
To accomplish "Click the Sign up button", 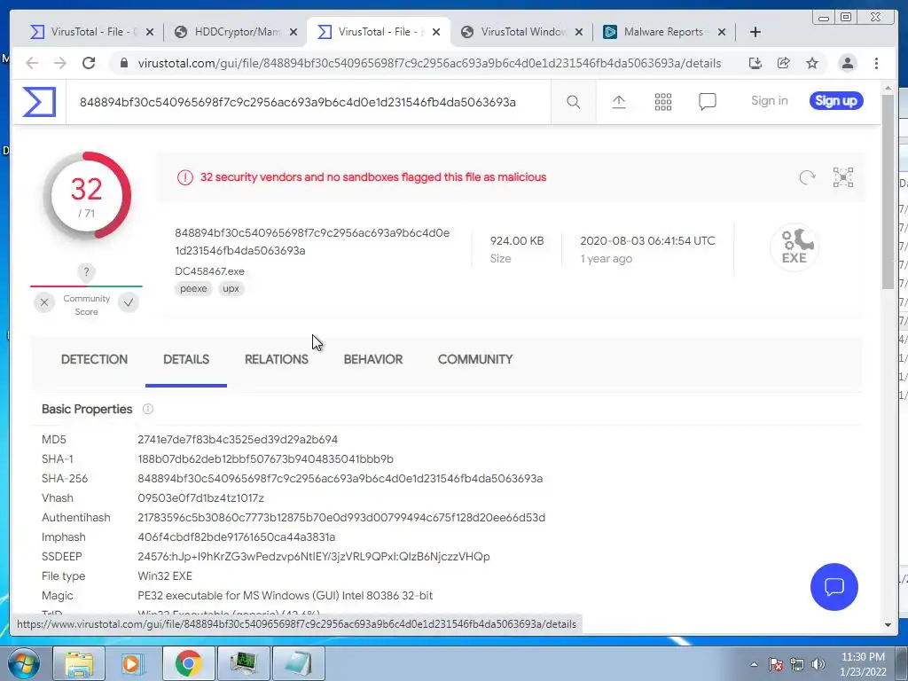I will (836, 101).
